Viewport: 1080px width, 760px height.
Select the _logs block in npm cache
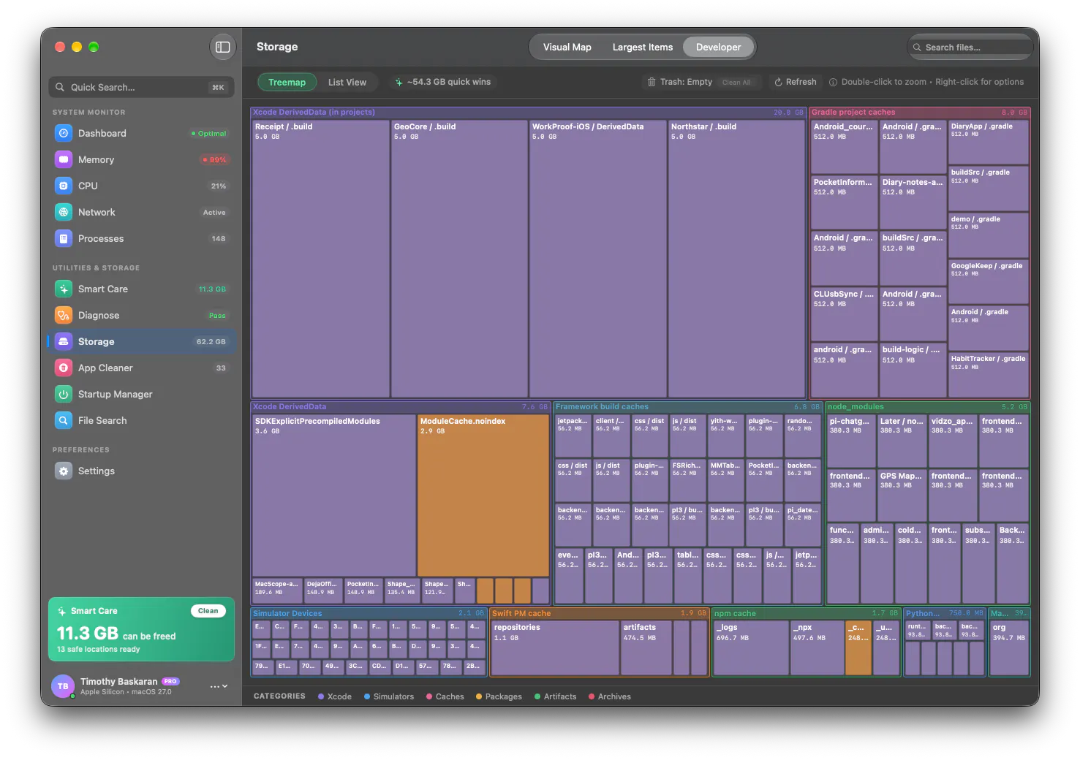(x=752, y=647)
